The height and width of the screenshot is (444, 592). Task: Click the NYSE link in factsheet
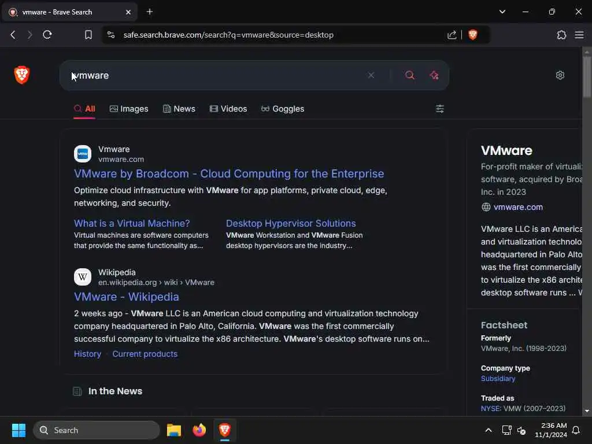pos(491,408)
